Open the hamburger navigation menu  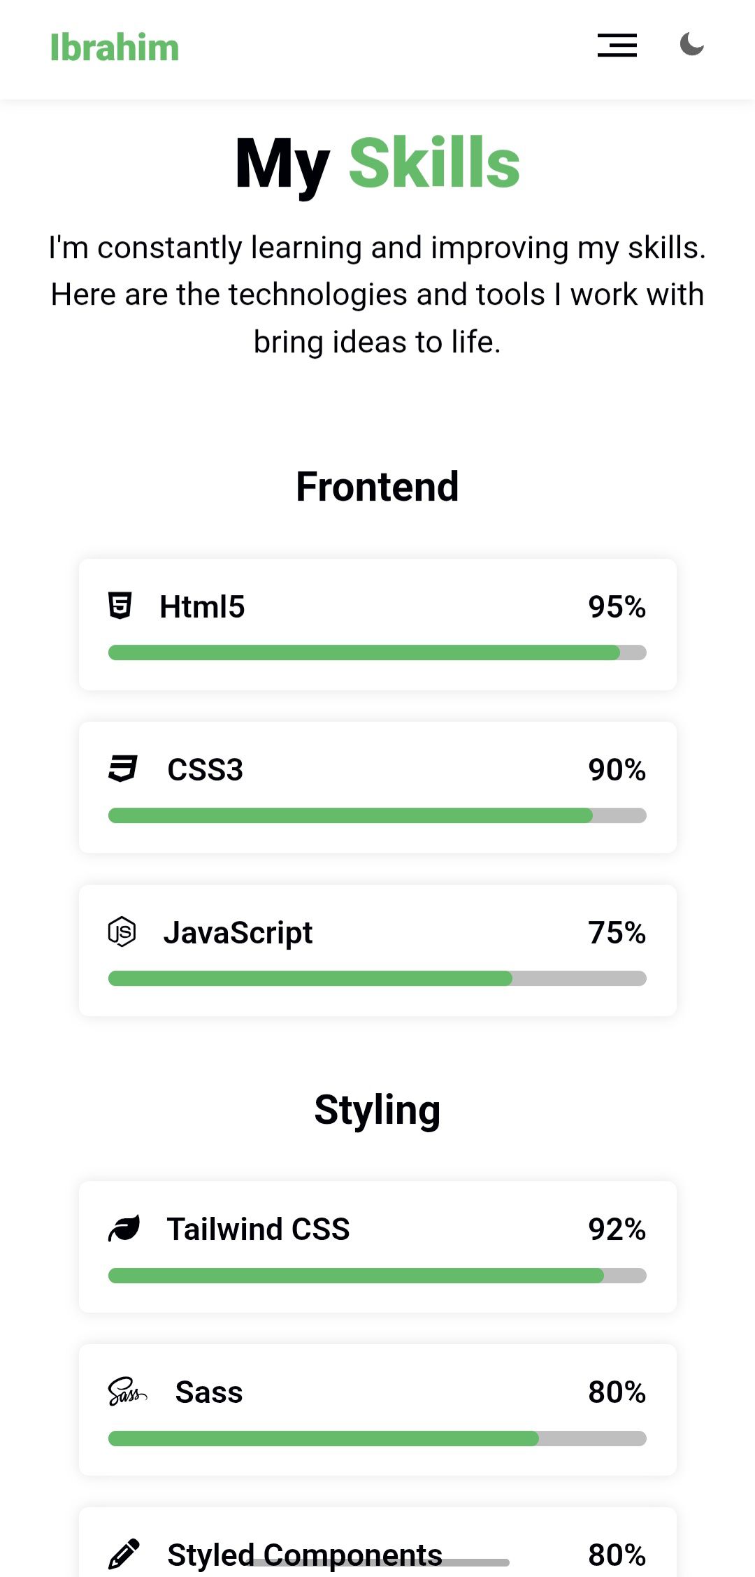point(617,45)
